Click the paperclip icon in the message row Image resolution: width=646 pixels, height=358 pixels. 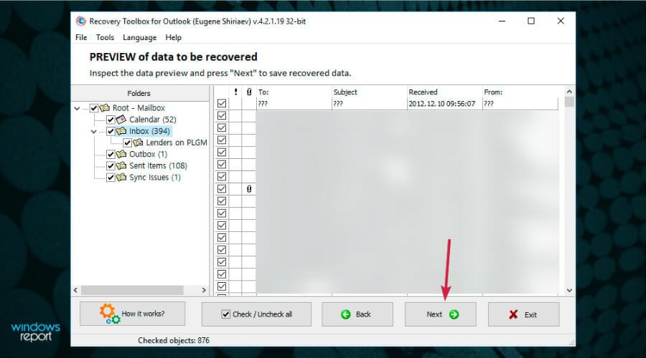tap(249, 188)
